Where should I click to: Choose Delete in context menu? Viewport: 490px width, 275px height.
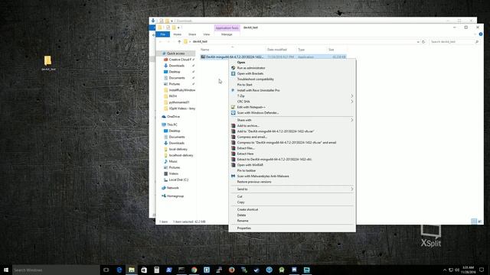coord(242,215)
